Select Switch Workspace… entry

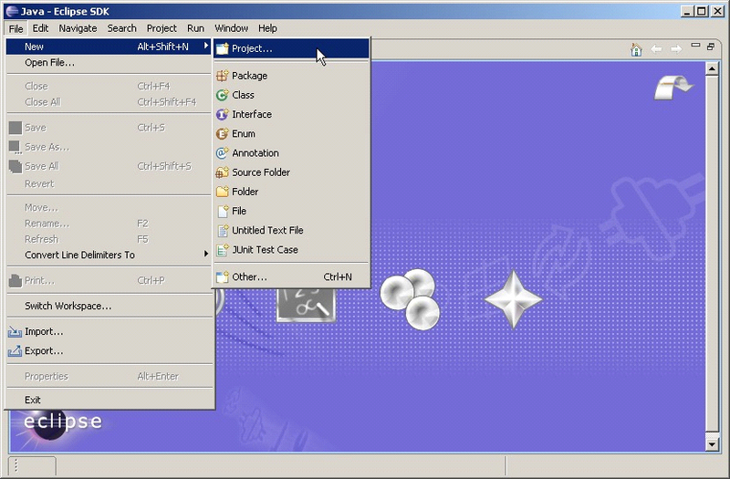tap(109, 306)
